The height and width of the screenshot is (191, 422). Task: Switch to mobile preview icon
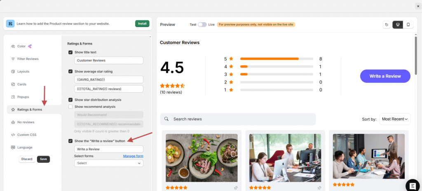click(408, 25)
